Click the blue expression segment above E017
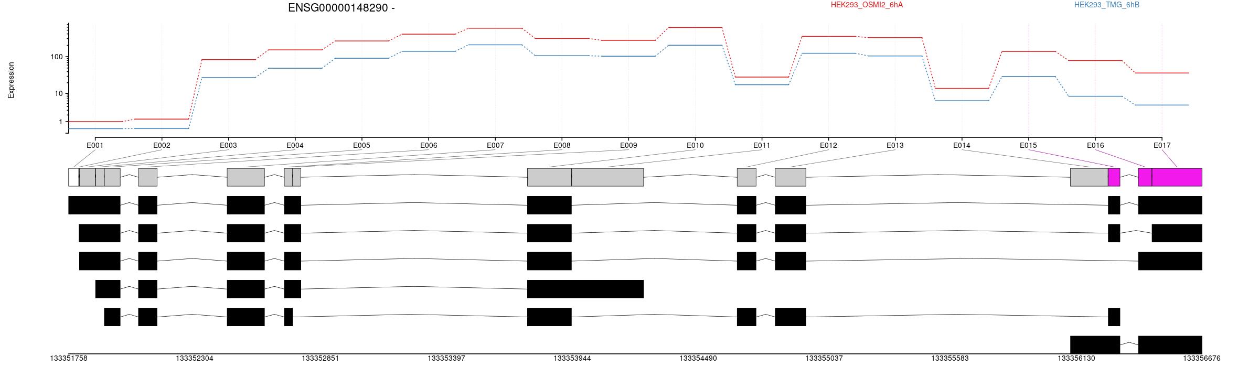1259x367 pixels. click(1162, 105)
